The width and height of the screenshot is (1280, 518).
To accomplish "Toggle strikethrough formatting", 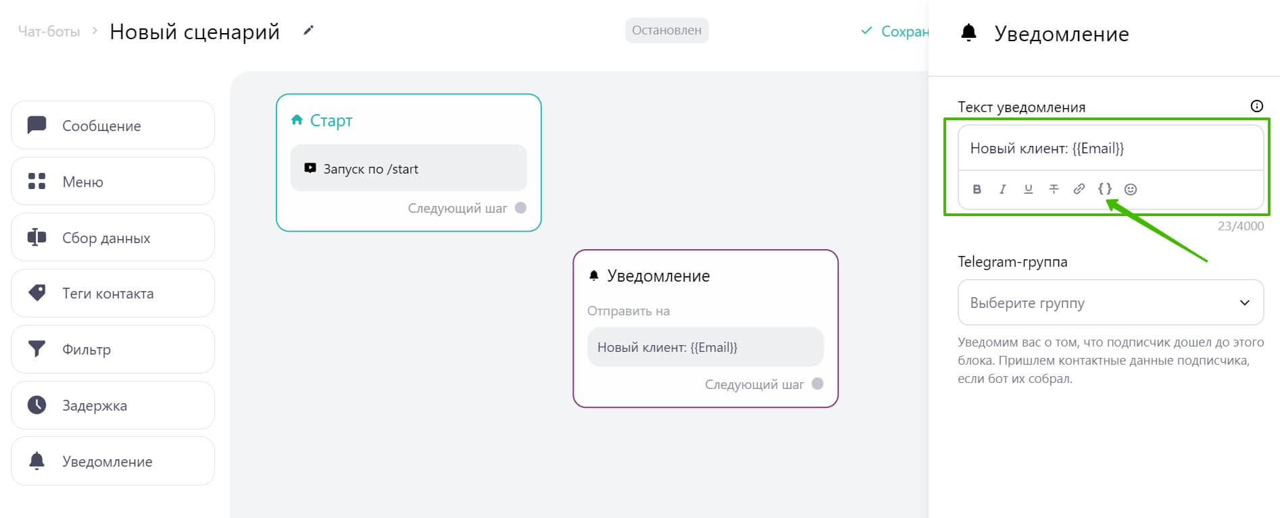I will pos(1054,189).
